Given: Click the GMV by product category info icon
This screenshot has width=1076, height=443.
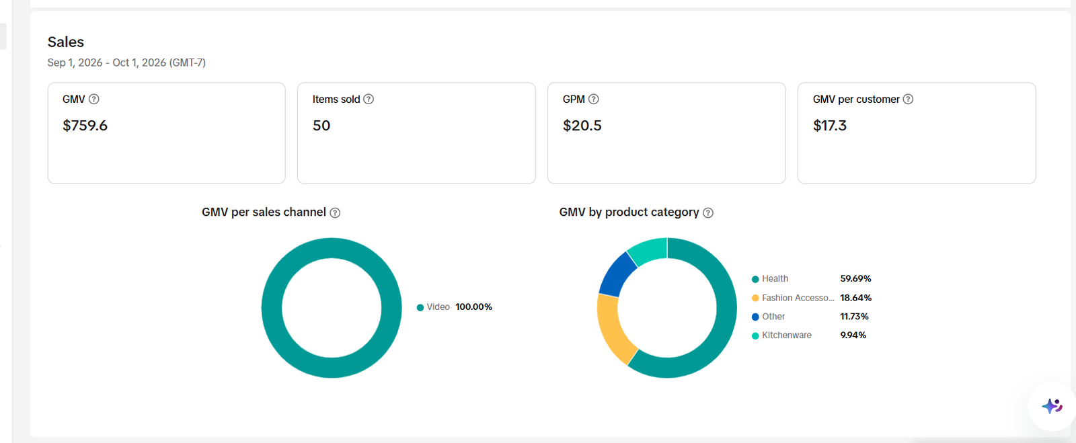Looking at the screenshot, I should 708,212.
